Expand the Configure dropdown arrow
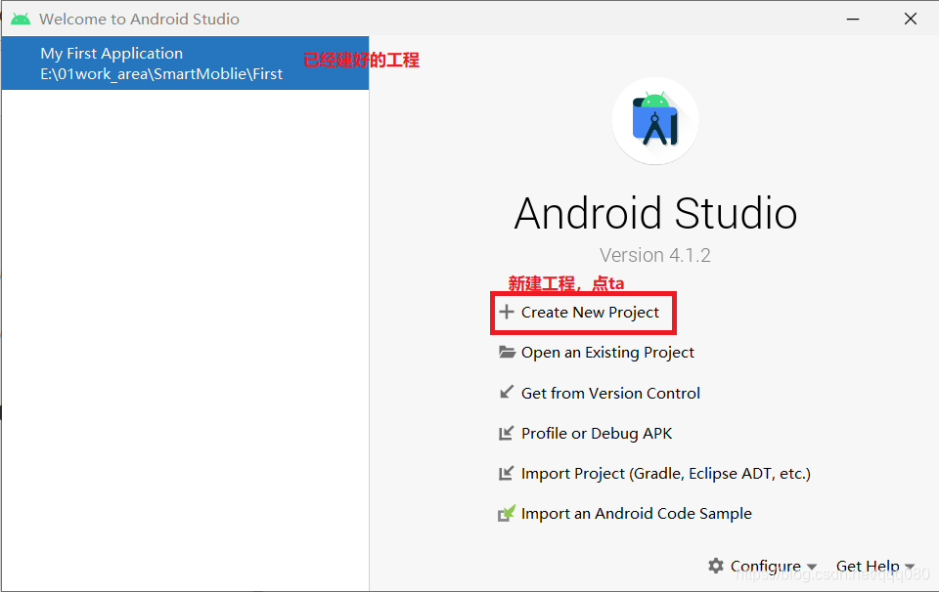 (812, 567)
